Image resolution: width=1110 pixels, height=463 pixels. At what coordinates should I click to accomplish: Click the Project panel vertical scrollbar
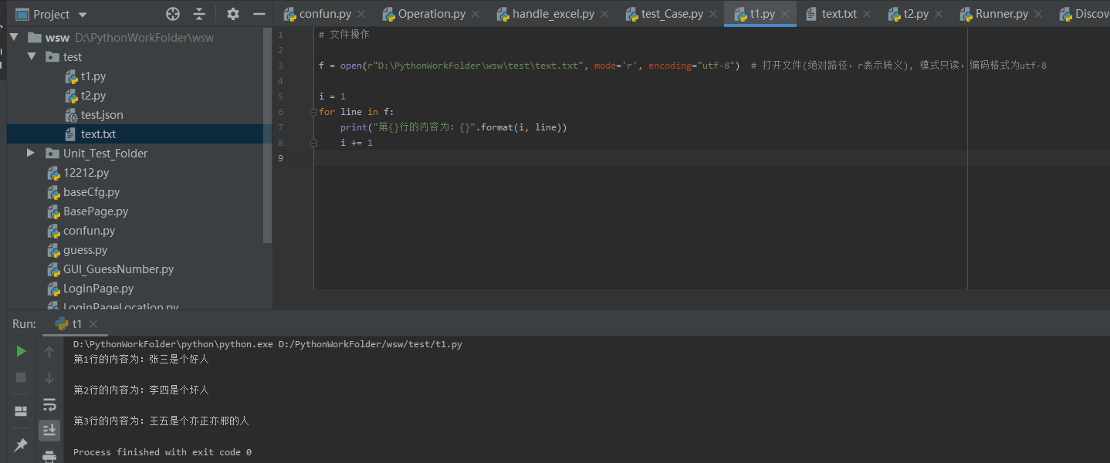(268, 135)
